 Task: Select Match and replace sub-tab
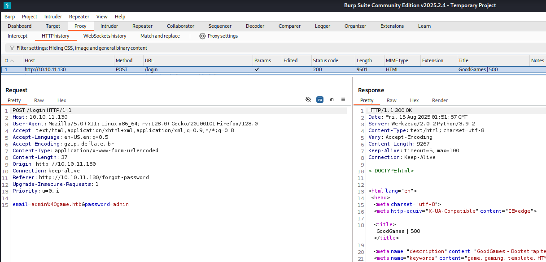coord(160,36)
